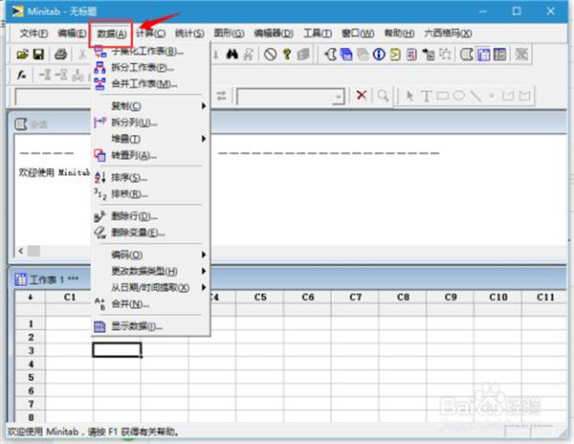Select row 5 header in worksheet
This screenshot has width=574, height=444.
point(31,377)
